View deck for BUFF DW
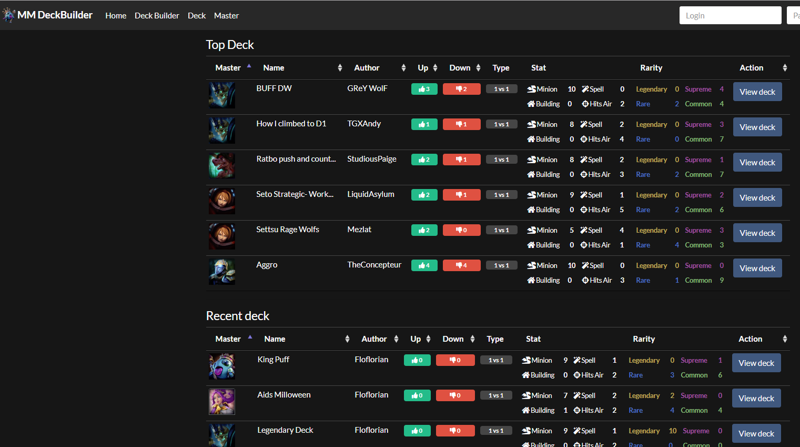 coord(757,92)
